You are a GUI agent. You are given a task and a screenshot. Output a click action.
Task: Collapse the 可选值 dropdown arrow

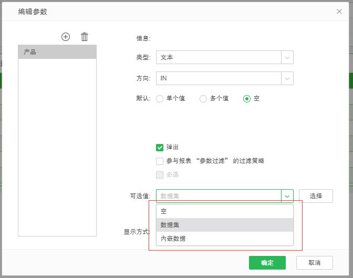(287, 196)
